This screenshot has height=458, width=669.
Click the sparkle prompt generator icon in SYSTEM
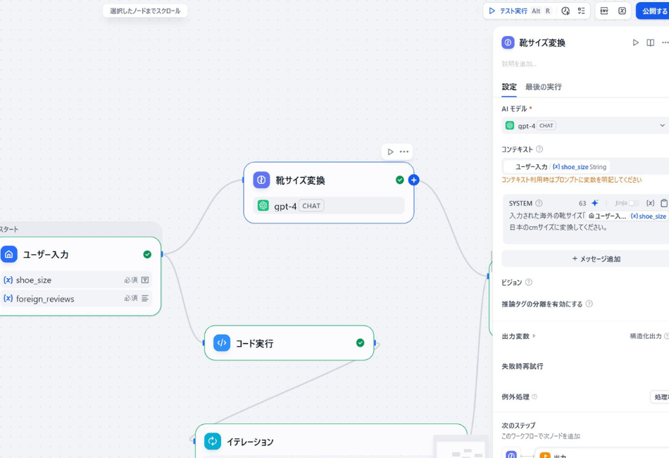[x=595, y=203]
